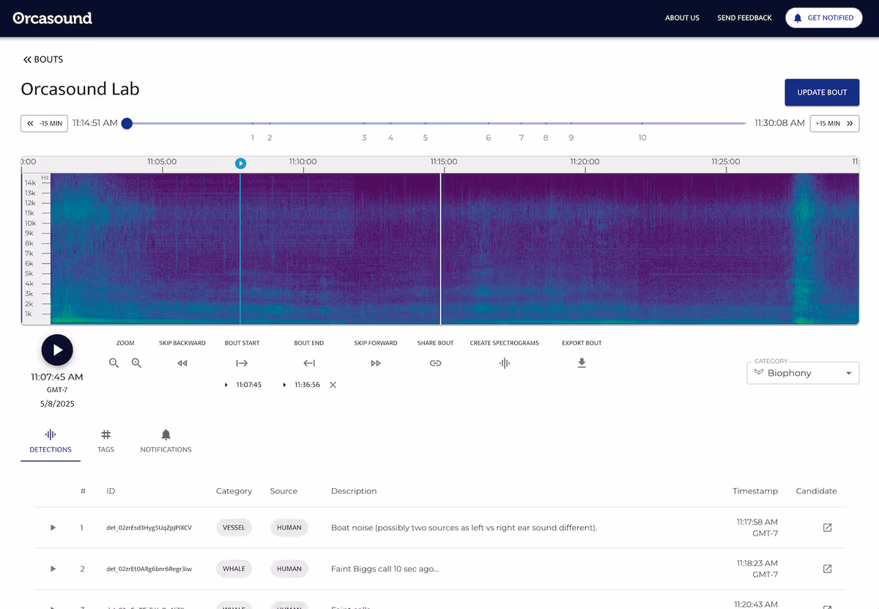Select detection marker 8 on slider
Viewport: 879px width, 609px height.
pos(545,137)
